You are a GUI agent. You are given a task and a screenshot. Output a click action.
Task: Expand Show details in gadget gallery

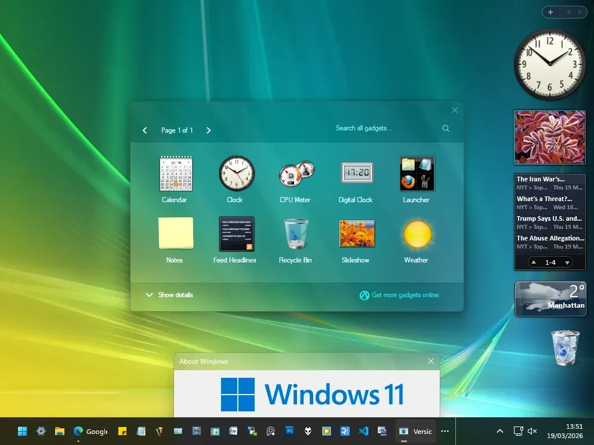tap(170, 295)
